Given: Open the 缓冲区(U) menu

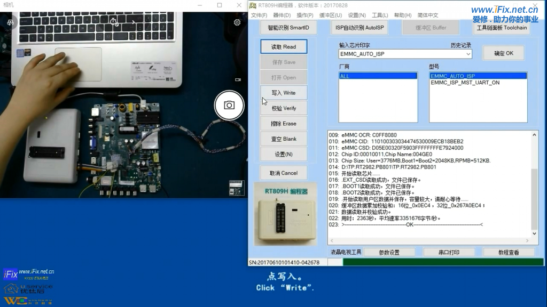Looking at the screenshot, I should coord(331,15).
